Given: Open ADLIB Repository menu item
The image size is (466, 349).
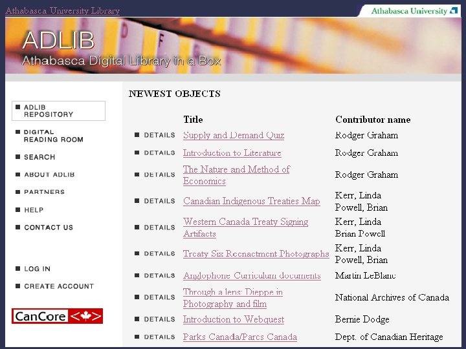Looking at the screenshot, I should 58,111.
